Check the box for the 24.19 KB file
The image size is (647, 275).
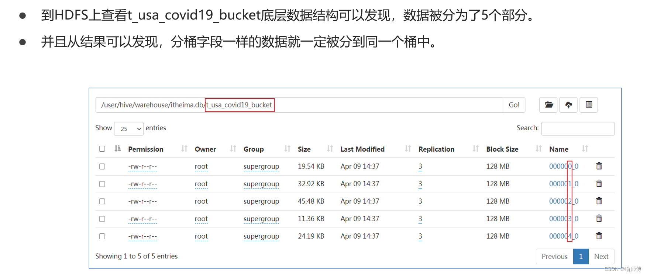click(x=102, y=236)
